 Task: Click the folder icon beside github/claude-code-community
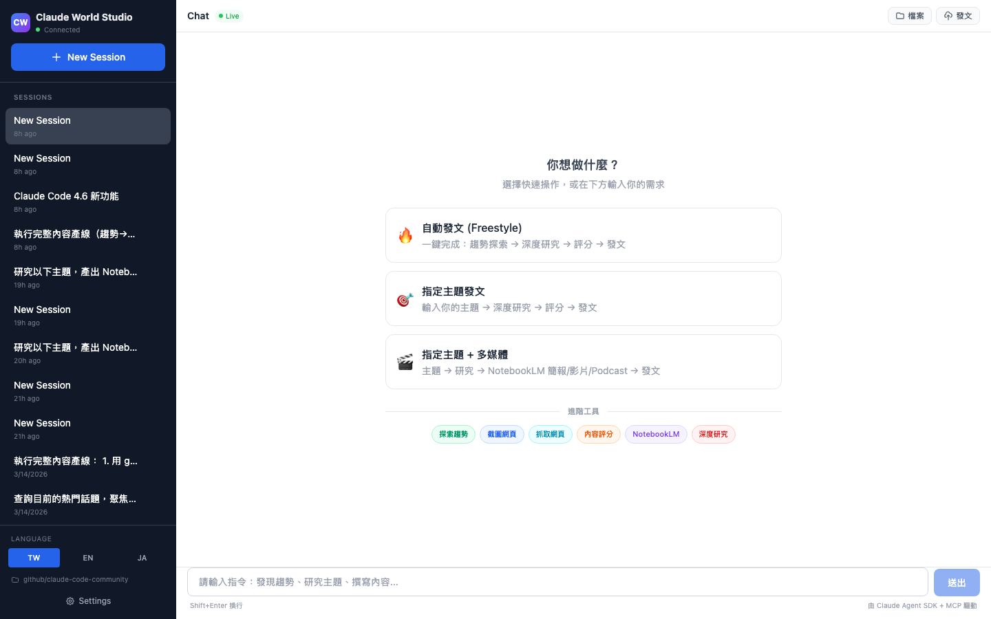[x=15, y=580]
